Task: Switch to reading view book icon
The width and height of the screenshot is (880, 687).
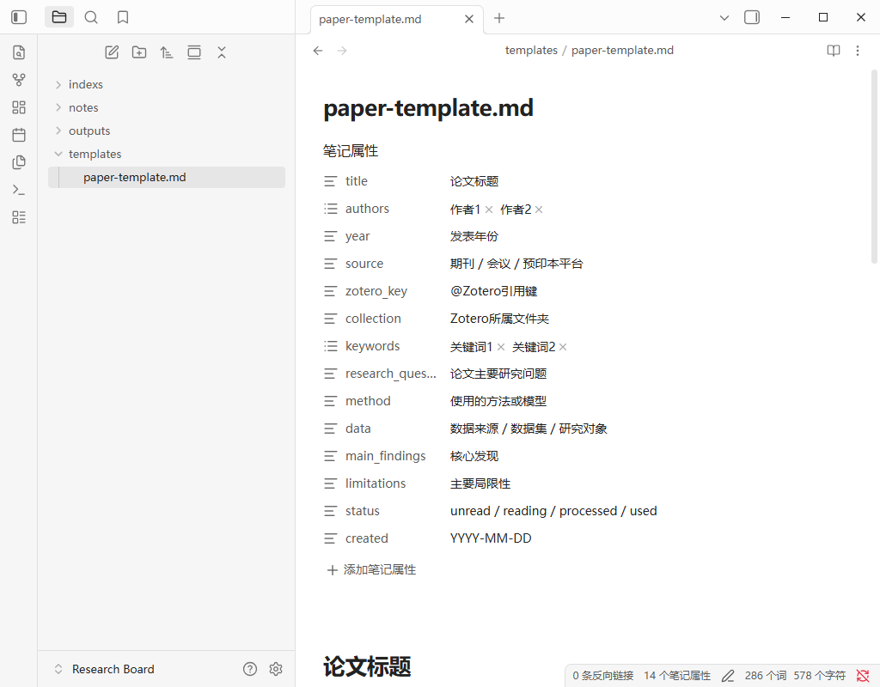Action: point(834,51)
